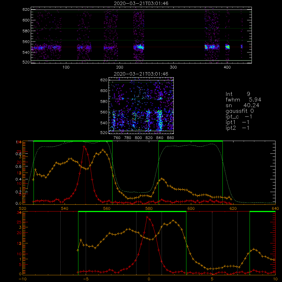Select the 'ipt_c -1' readout line
Screen dimensions: 282x282
tap(239, 117)
